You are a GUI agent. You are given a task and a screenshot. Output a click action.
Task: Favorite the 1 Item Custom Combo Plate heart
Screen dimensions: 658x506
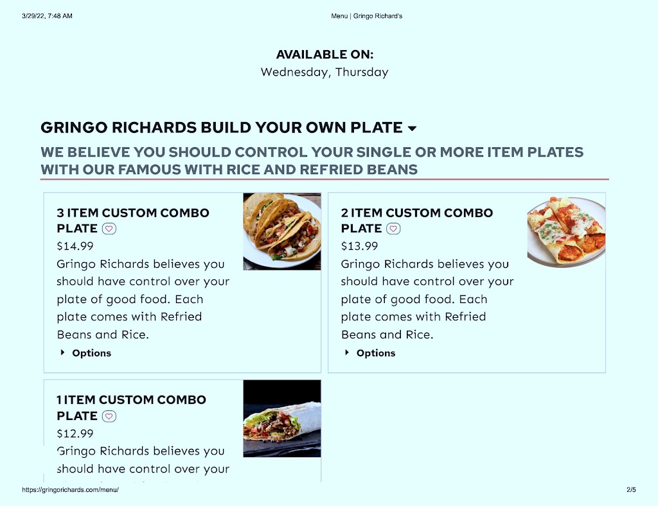109,416
